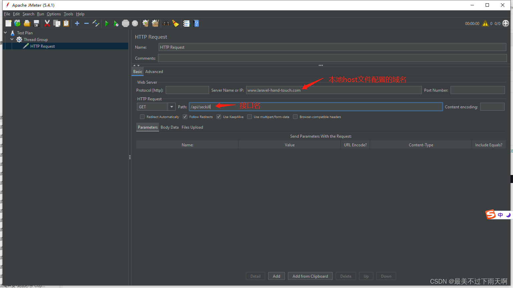Screen dimensions: 513x288
Task: Open the Tools menu
Action: [x=68, y=14]
